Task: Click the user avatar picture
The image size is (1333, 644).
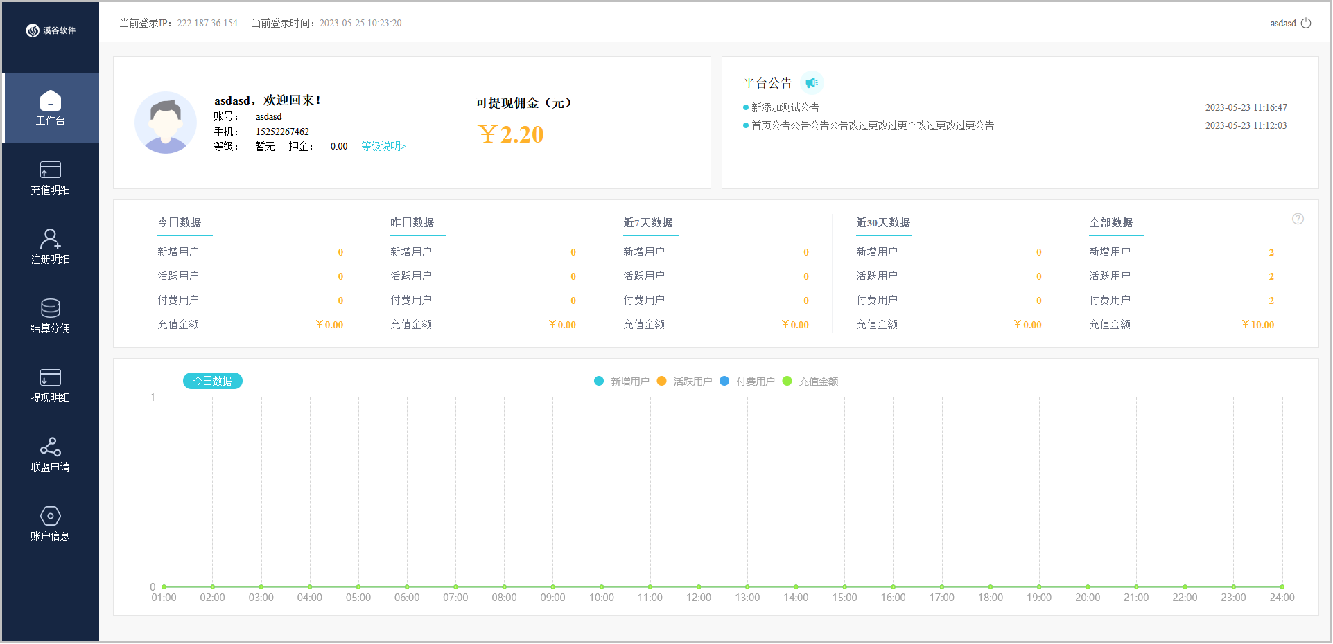Action: [166, 123]
